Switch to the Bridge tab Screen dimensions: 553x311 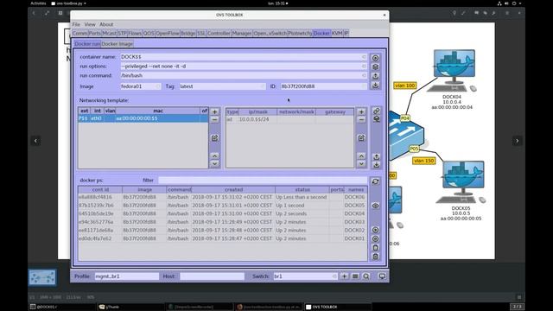188,33
